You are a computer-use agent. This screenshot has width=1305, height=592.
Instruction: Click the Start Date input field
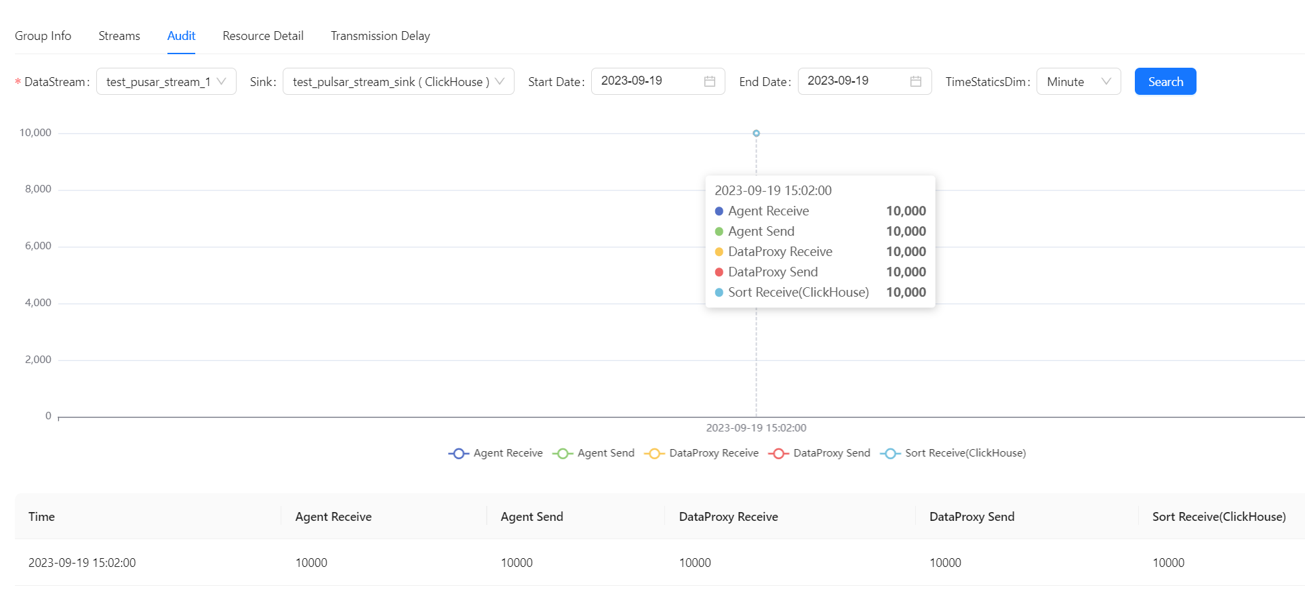pyautogui.click(x=647, y=81)
